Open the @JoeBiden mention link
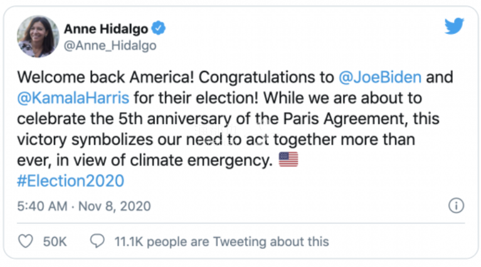 coord(380,77)
